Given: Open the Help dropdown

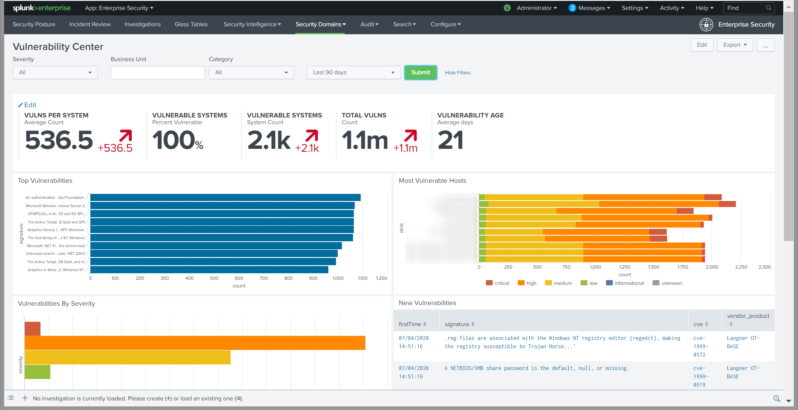Looking at the screenshot, I should (x=705, y=8).
